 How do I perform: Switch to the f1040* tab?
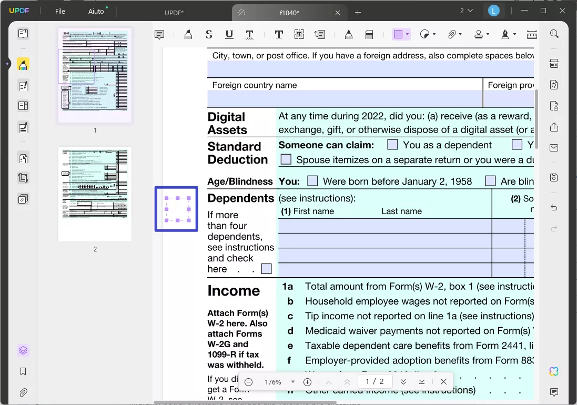click(289, 13)
